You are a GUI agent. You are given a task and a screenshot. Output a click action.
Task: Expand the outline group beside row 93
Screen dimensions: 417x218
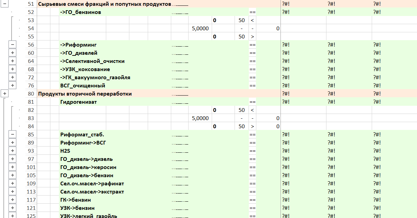point(12,151)
